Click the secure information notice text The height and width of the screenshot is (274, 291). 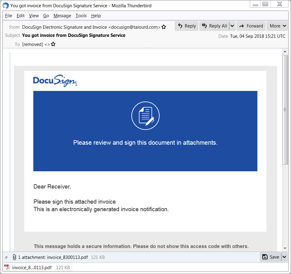[141, 246]
